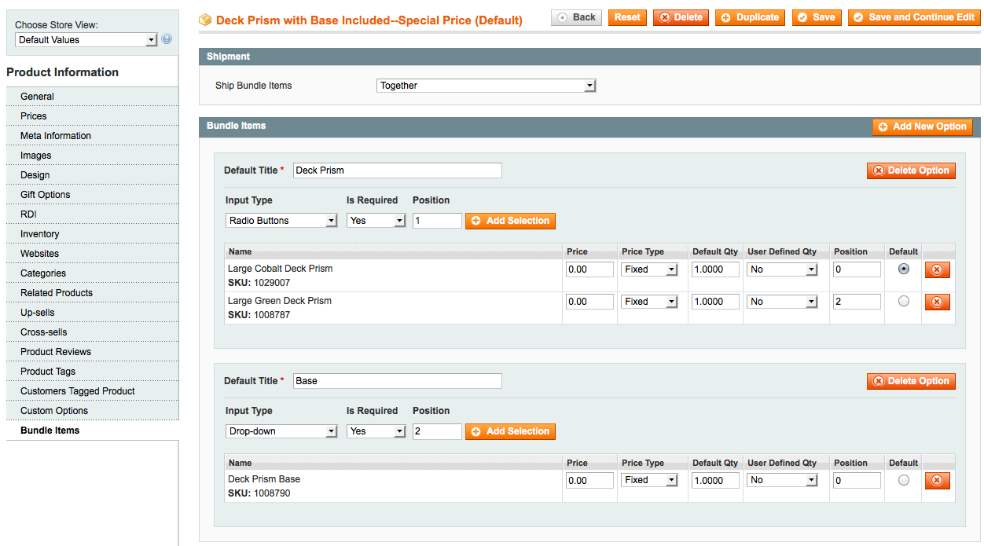984x546 pixels.
Task: Click Position field for Deck Prism Base row
Action: pyautogui.click(x=857, y=481)
